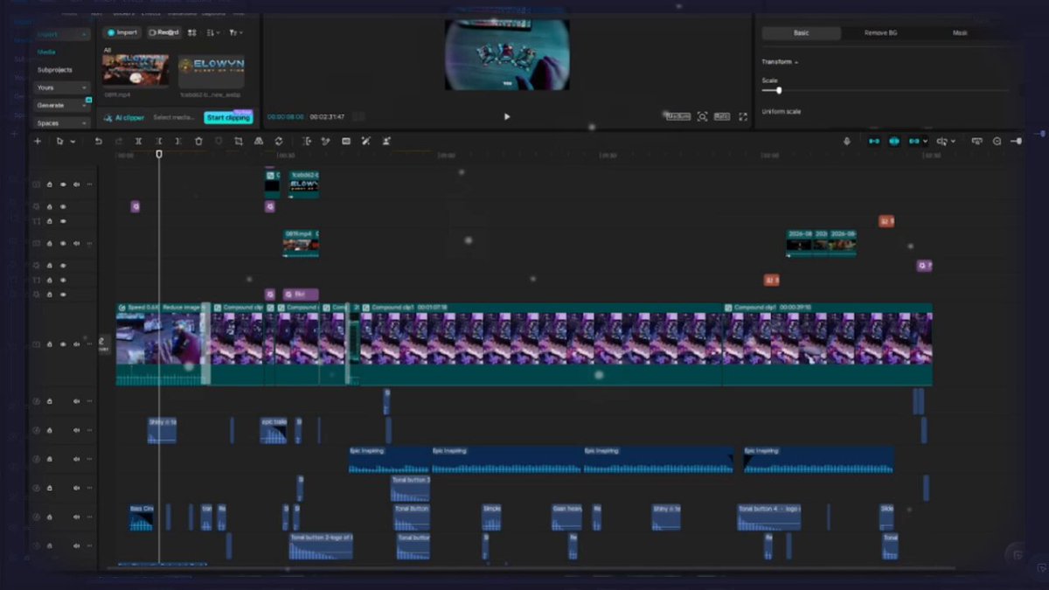
Task: Select Compound clip1 lasting 00:01:07:18
Action: pos(541,344)
